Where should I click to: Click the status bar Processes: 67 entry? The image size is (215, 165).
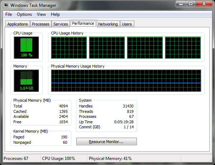tap(16, 159)
